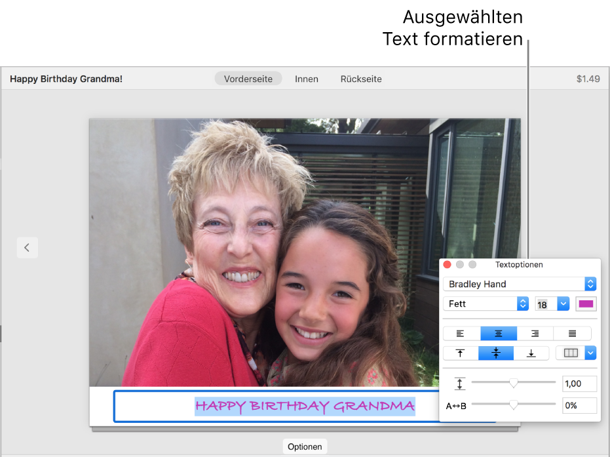
Task: Select the Vorderseite tab
Action: coord(248,79)
